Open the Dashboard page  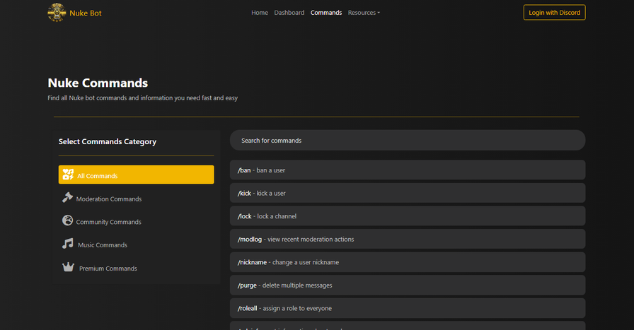coord(289,13)
